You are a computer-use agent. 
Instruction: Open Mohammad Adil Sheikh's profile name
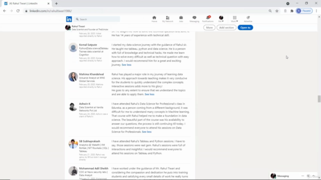(94, 168)
